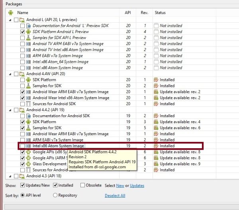The width and height of the screenshot is (239, 210).
Task: Click the folder icon for Android 4.4W (API 20)
Action: click(x=22, y=74)
